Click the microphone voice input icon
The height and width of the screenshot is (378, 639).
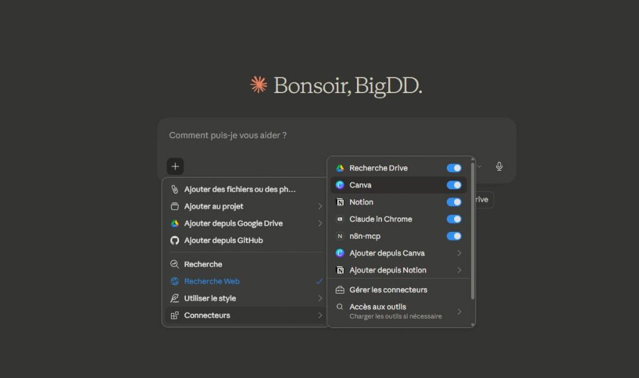(499, 166)
